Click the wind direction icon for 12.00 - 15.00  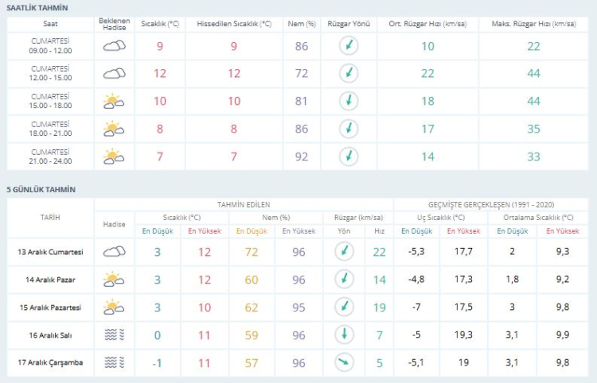point(348,74)
